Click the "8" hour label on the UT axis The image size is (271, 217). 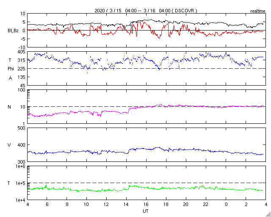[x=67, y=204]
